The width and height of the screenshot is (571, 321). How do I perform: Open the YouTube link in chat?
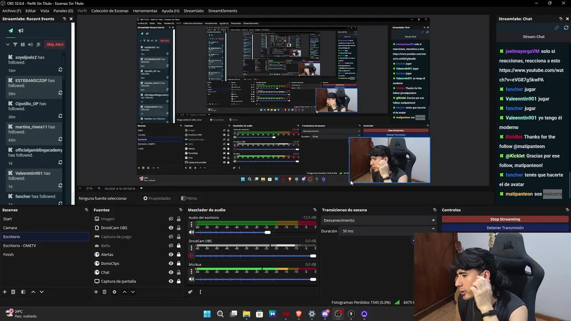531,75
